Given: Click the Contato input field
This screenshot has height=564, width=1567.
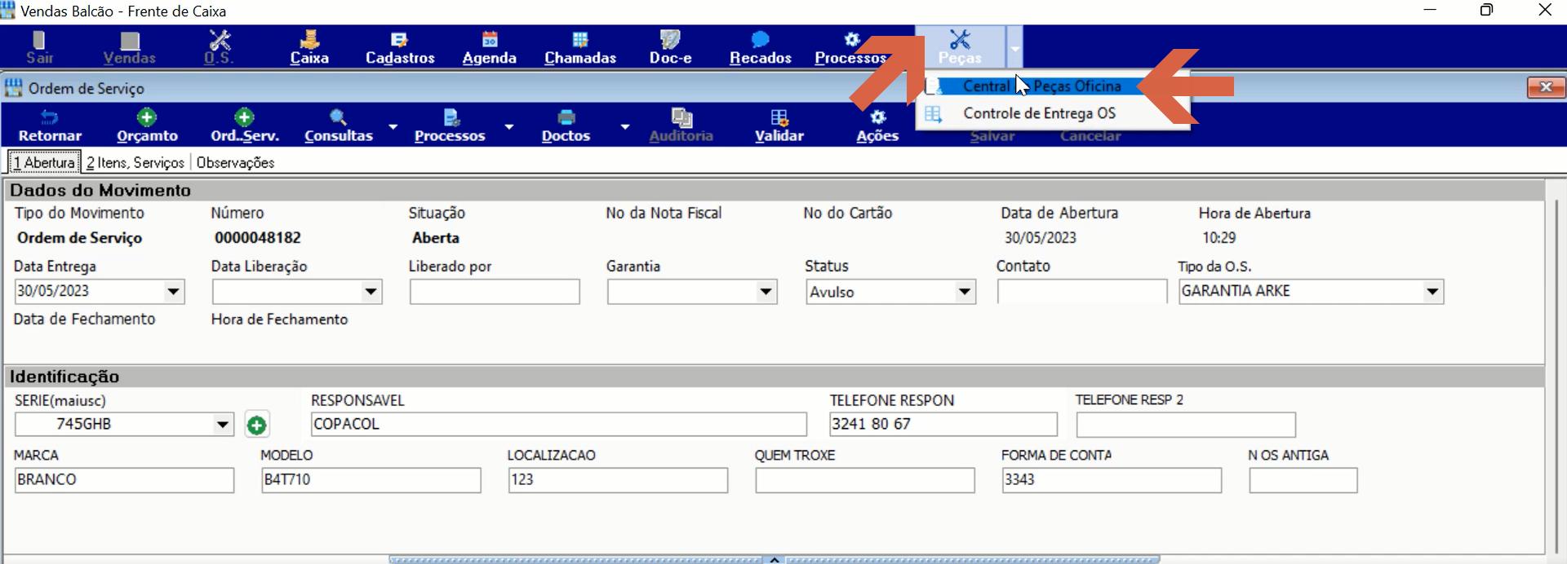Looking at the screenshot, I should [x=1082, y=291].
